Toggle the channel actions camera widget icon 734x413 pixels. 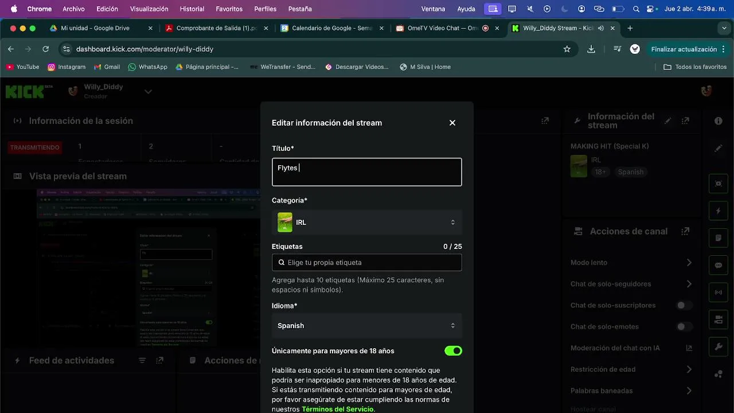719,319
